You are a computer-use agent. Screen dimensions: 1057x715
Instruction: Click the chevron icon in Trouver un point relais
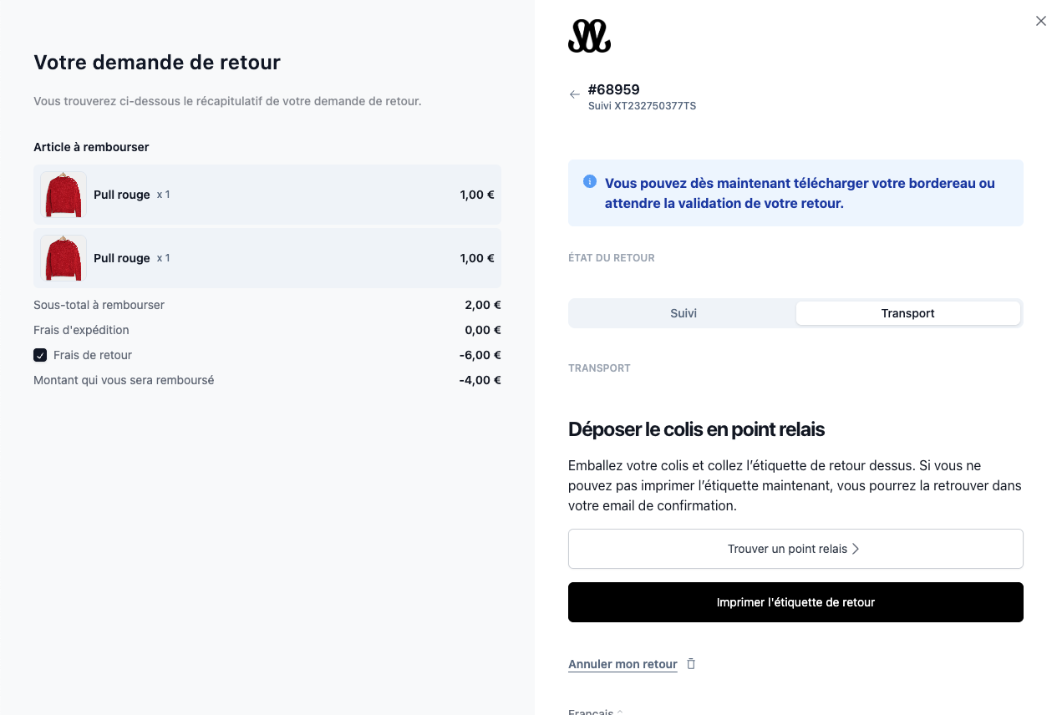click(x=856, y=549)
